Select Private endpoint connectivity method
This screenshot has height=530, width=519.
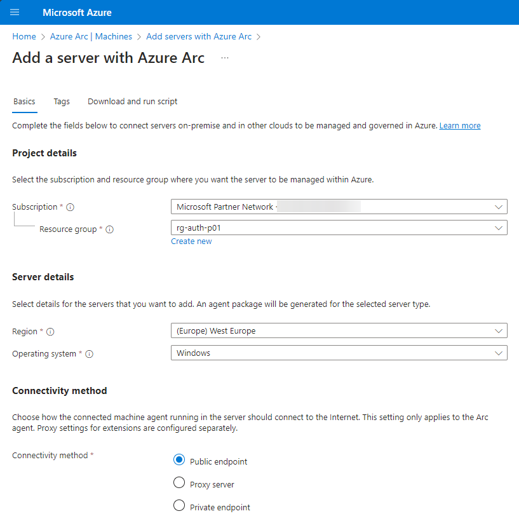(179, 506)
